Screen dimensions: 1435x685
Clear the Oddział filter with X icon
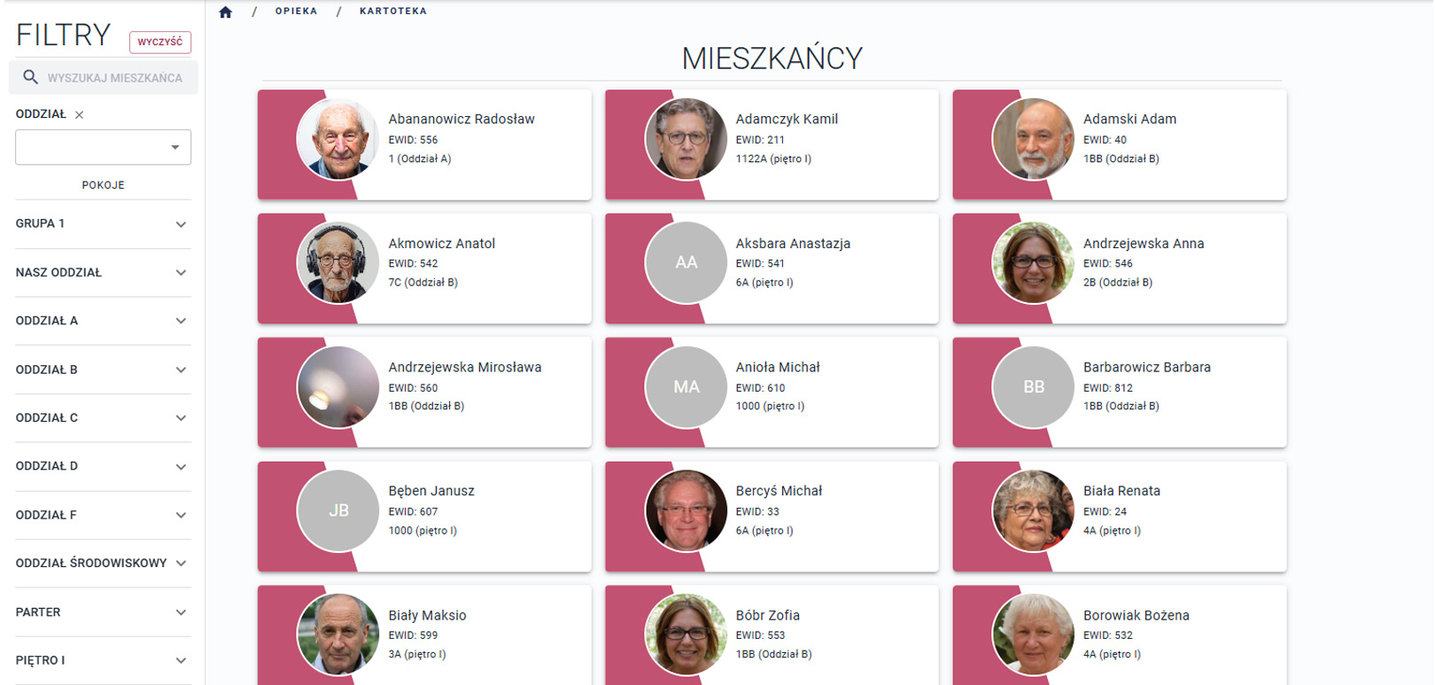click(80, 114)
